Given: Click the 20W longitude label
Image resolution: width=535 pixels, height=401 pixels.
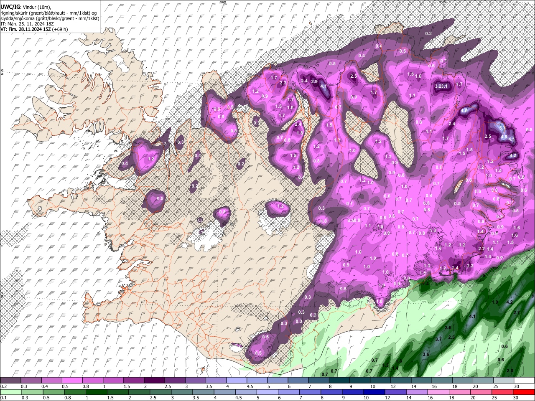Looking at the screenshot, I should (222, 2).
